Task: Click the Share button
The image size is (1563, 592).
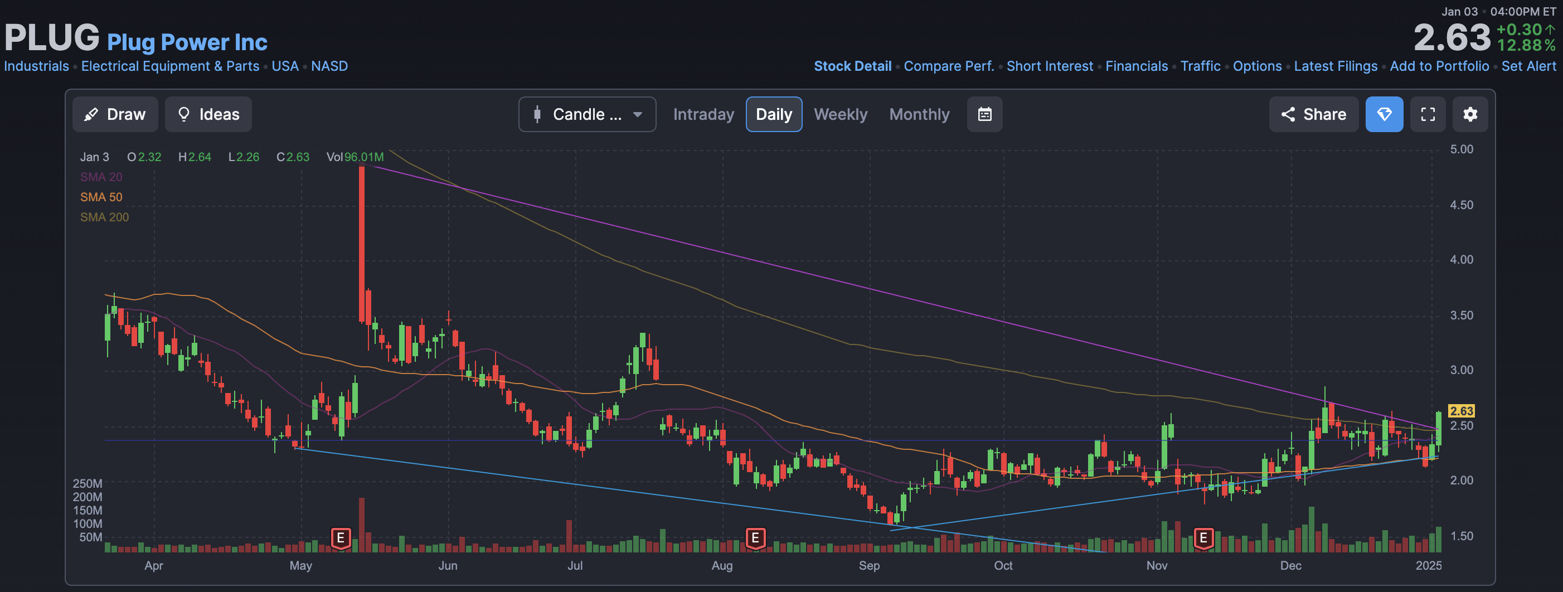Action: point(1314,114)
